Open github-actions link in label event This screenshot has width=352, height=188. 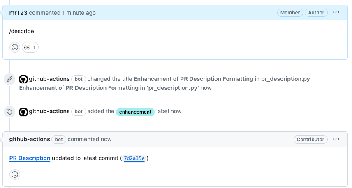[x=49, y=111]
